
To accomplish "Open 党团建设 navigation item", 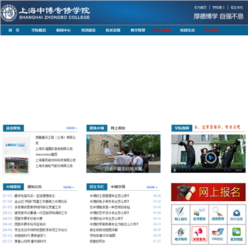I will point(88,30).
